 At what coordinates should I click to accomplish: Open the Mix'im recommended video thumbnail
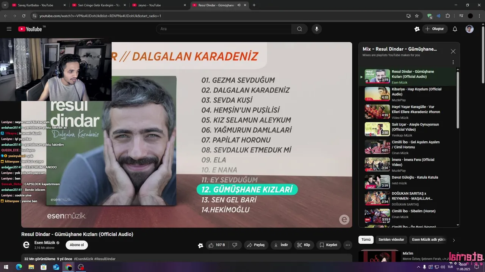pyautogui.click(x=379, y=256)
